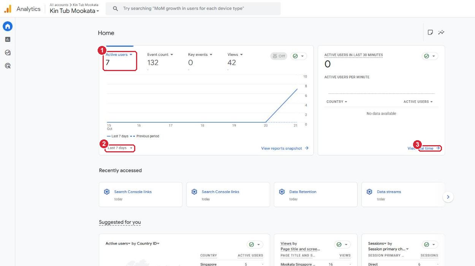Image resolution: width=475 pixels, height=266 pixels.
Task: Open data quality dropdown on overview card
Action: click(299, 56)
